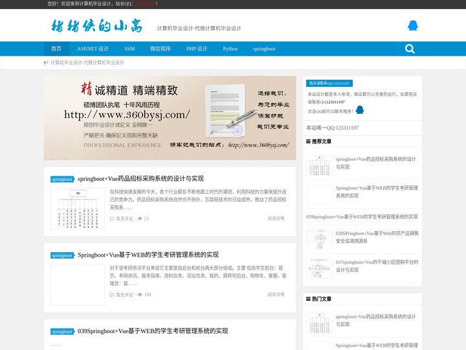Open the search magnifier icon
Screen dimensions: 466x350
coord(410,49)
